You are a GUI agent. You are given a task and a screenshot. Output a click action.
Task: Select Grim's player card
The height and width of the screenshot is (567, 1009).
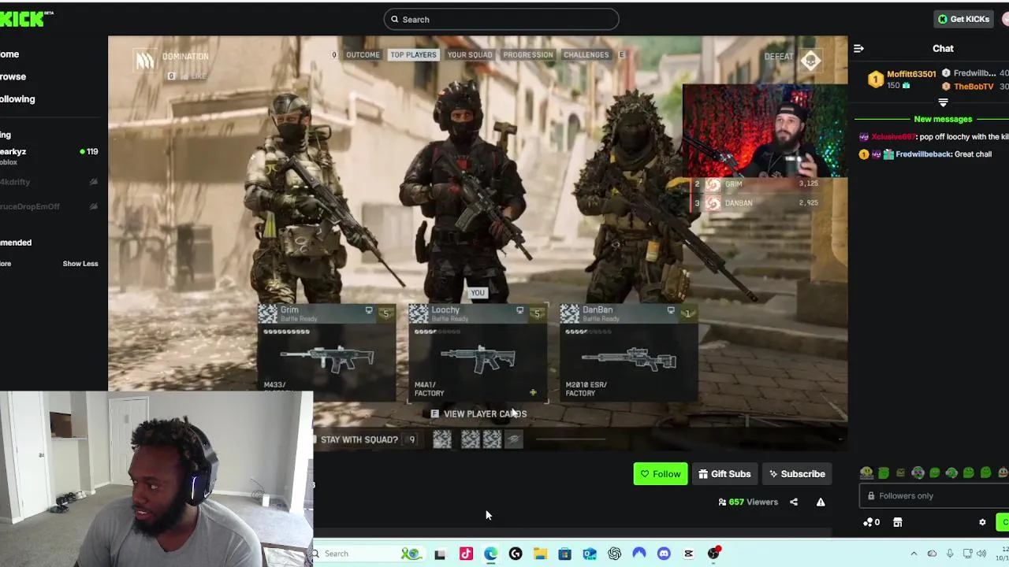(326, 353)
